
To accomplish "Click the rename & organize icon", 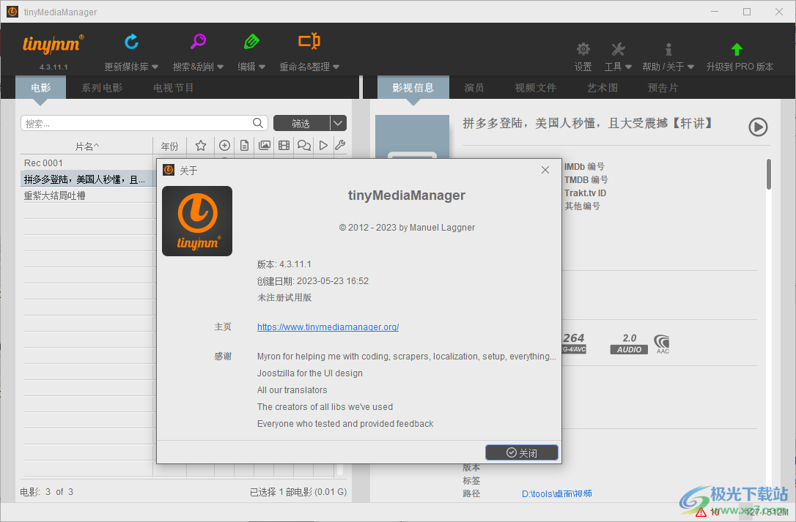I will 309,40.
